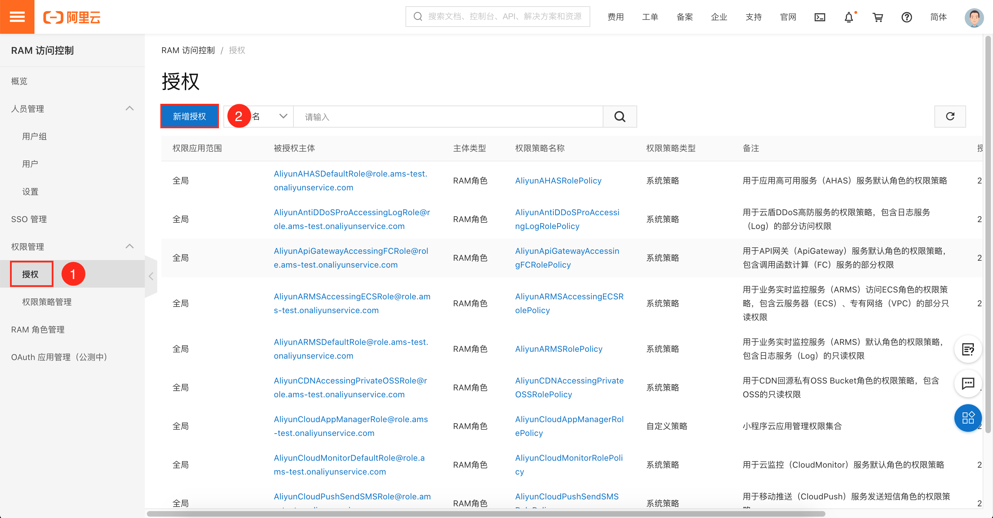The image size is (993, 518).
Task: Open 用户 in sidebar
Action: [x=30, y=164]
